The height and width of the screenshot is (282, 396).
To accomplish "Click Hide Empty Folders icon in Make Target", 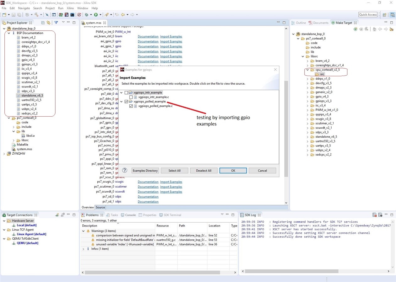I will coord(391,29).
